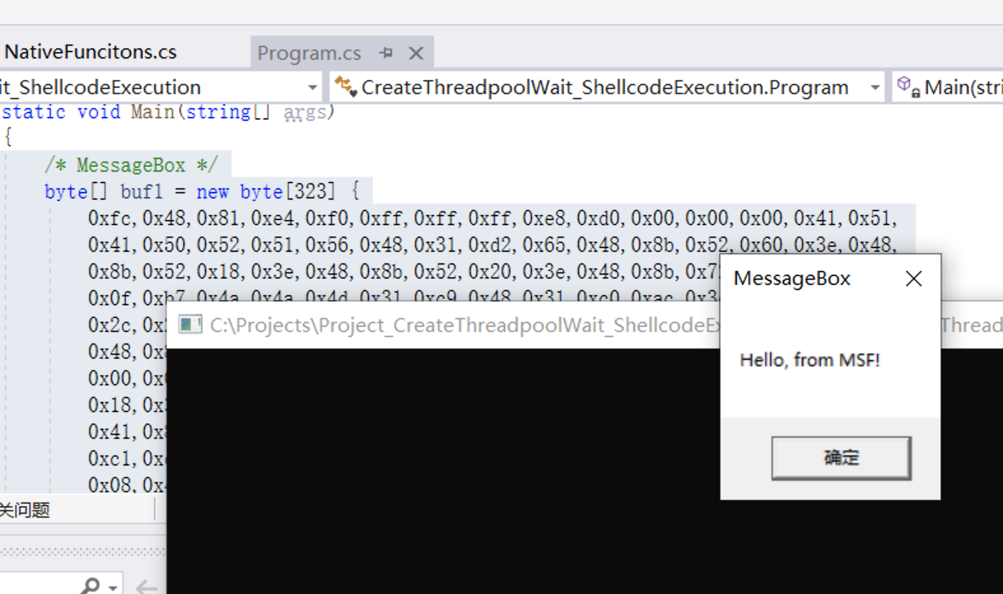Click the 确定 button in the MessageBox

(841, 457)
